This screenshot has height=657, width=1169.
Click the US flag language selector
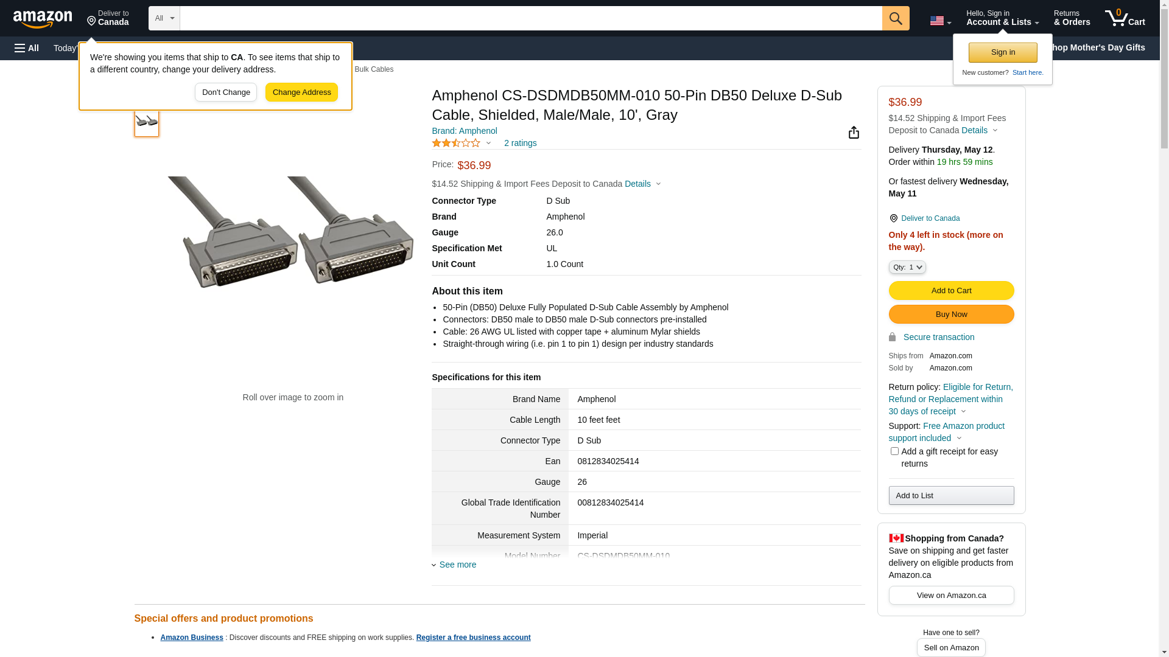coord(940,21)
